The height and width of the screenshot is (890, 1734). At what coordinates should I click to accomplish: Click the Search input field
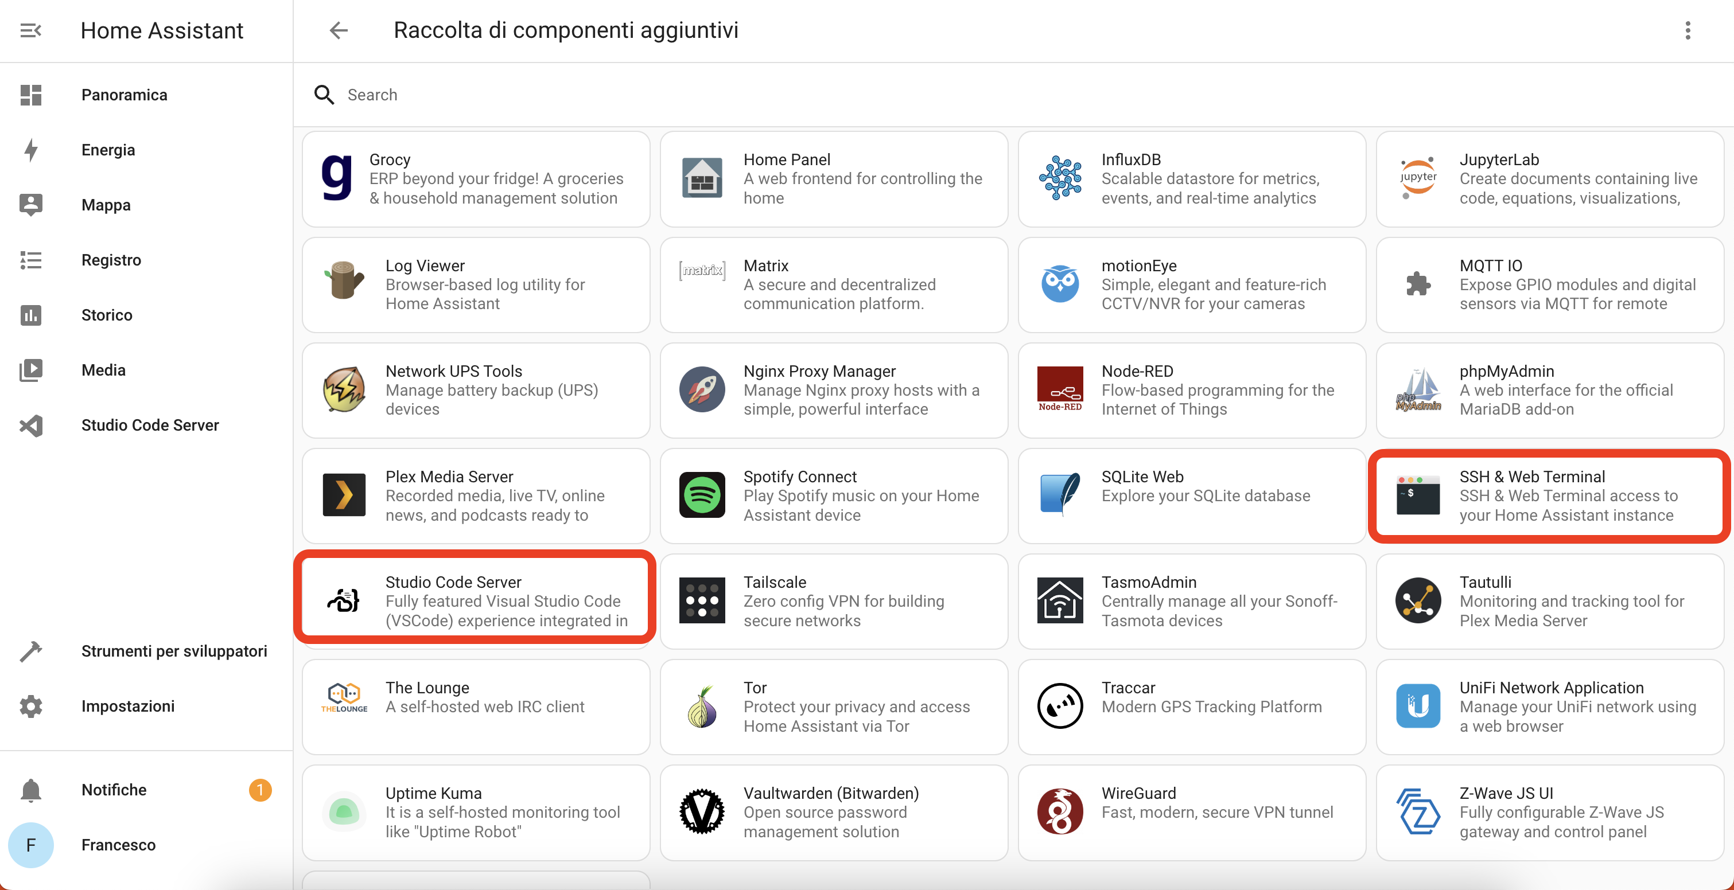[1013, 95]
